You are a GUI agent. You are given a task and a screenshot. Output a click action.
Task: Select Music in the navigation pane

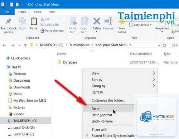click(x=18, y=94)
